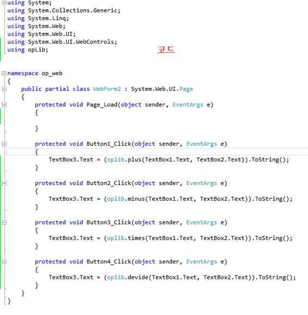Click the Button2_Click method name
308x315 pixels.
click(x=109, y=183)
